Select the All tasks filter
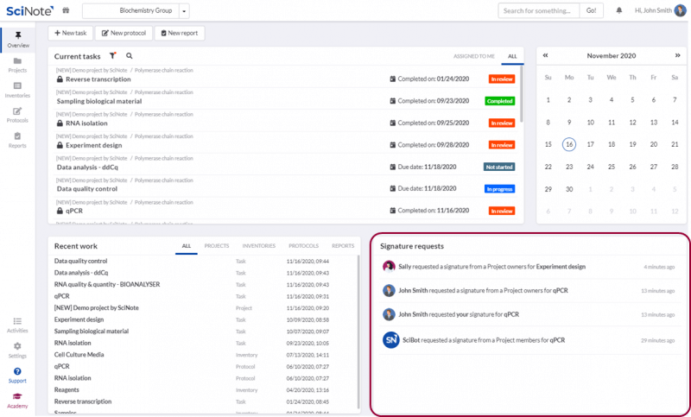691x417 pixels. [512, 55]
